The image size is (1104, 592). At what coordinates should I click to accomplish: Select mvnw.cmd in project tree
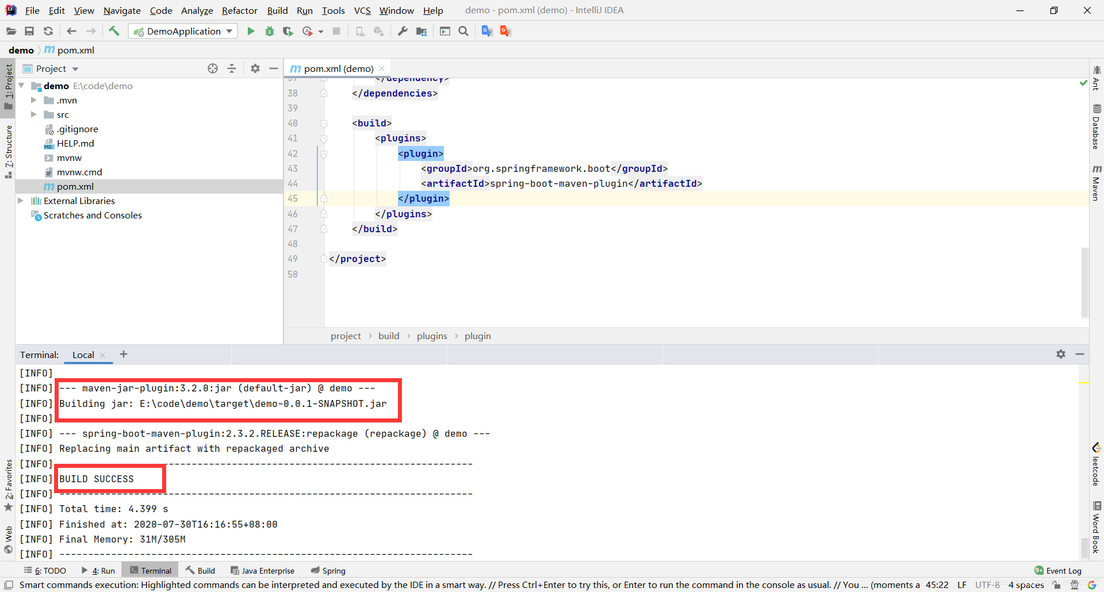79,172
